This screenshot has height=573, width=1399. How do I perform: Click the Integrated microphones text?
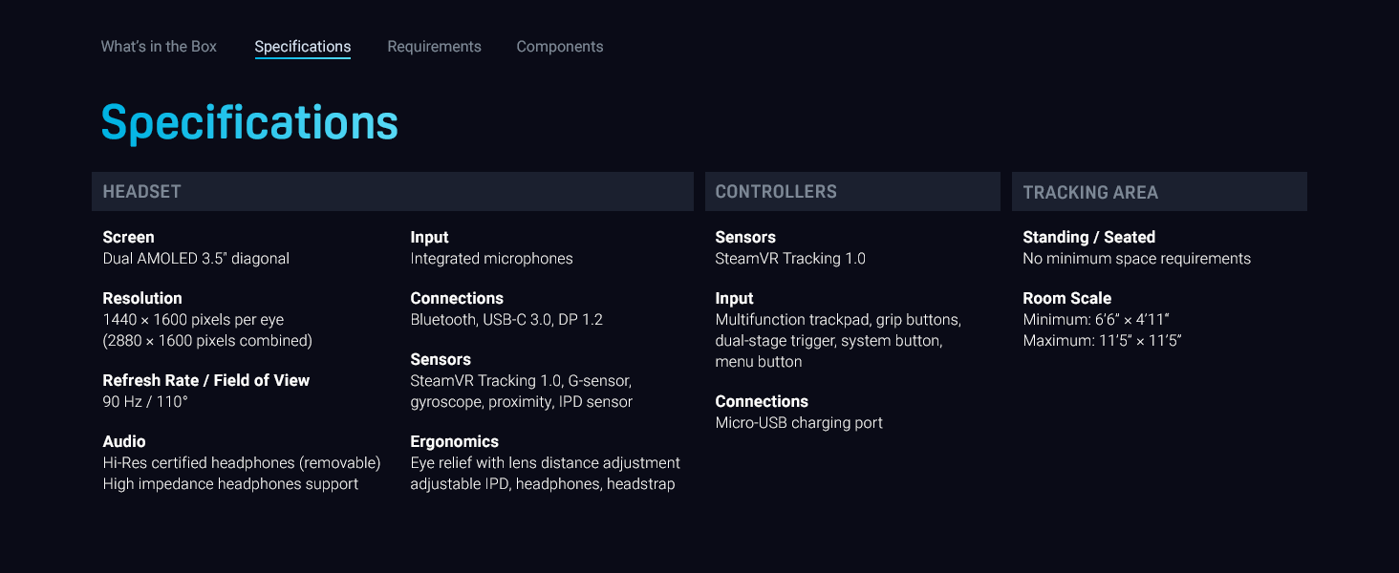491,258
